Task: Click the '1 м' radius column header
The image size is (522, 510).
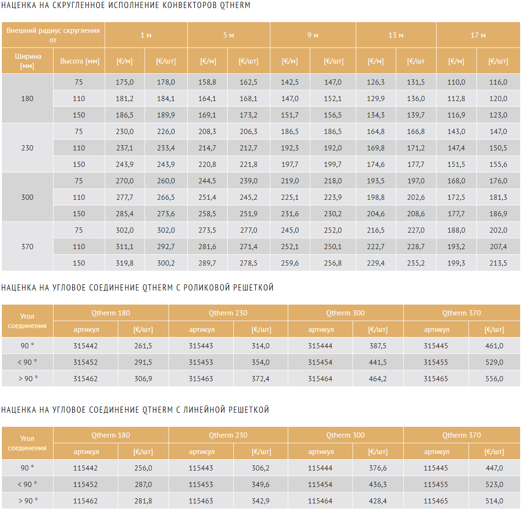Action: pyautogui.click(x=146, y=35)
